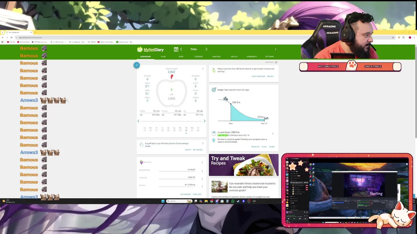This screenshot has height=234, width=417.
Task: Click the weight scale icon
Action: tap(214, 133)
